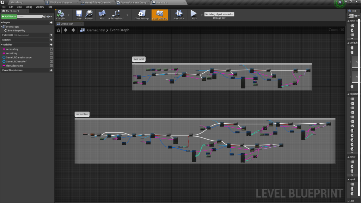This screenshot has width=361, height=203.
Task: Toggle visibility of access key variable
Action: (51, 49)
